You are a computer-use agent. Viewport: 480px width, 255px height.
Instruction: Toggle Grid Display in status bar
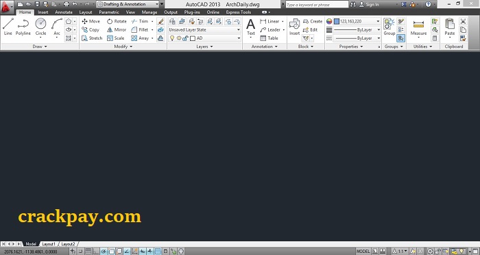click(88, 252)
